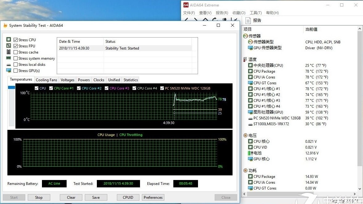Open Preferences dialog
The width and height of the screenshot is (363, 204).
(153, 198)
